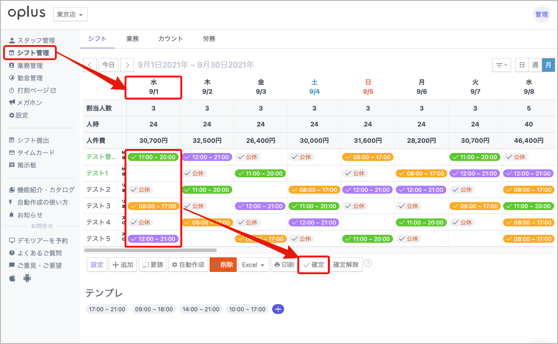Switch to 日 day view
This screenshot has width=558, height=344.
522,65
